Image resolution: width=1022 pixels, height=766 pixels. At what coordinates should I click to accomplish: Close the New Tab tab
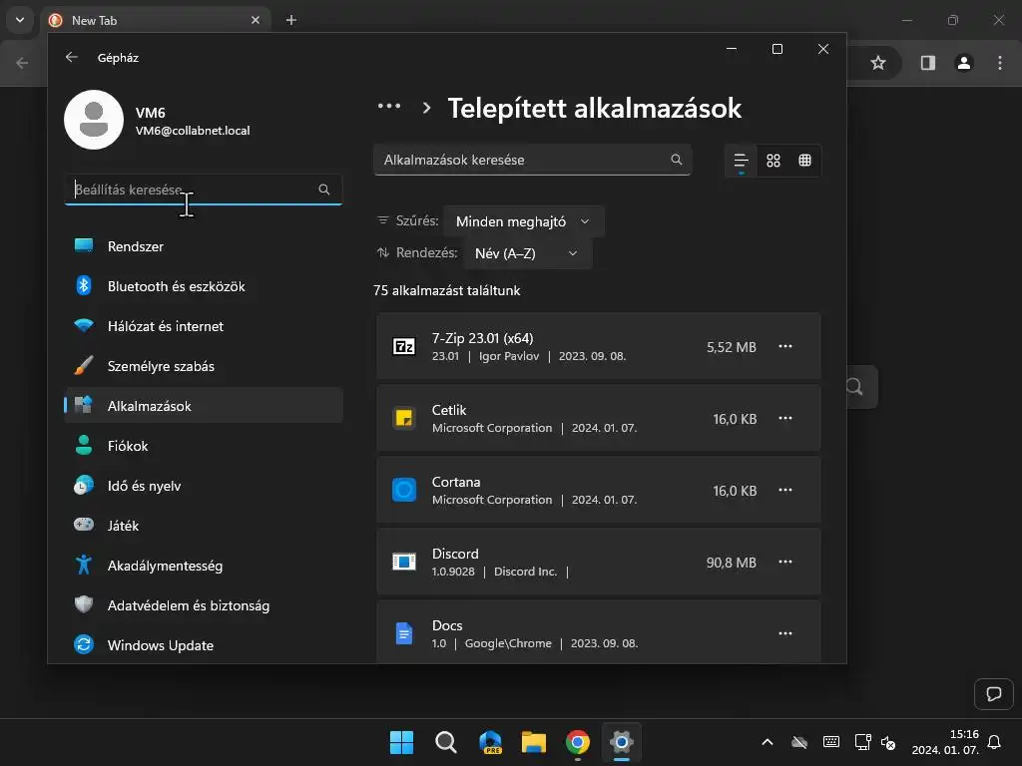pos(255,20)
